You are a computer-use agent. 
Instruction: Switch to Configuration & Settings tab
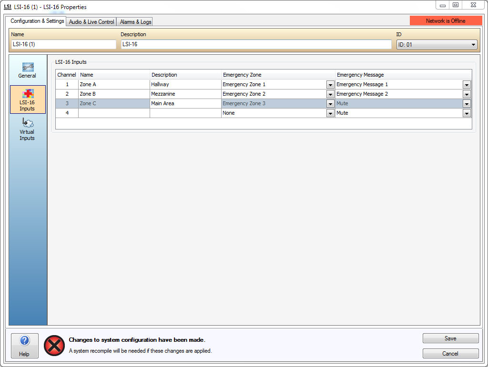[x=37, y=21]
